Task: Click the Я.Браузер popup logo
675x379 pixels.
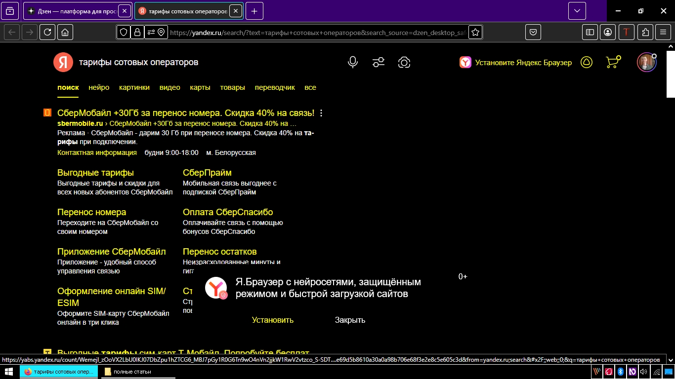Action: [216, 288]
